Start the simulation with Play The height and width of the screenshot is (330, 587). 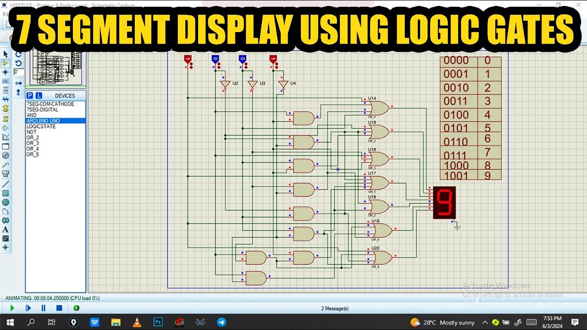point(12,308)
